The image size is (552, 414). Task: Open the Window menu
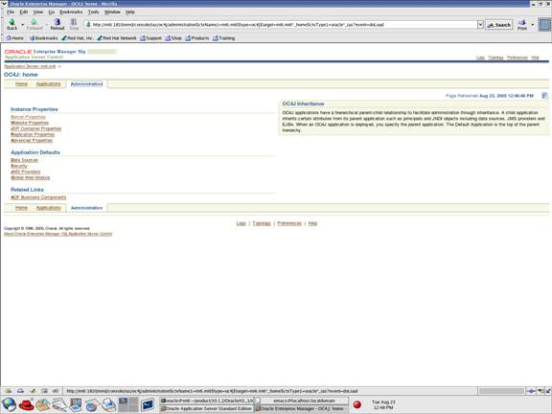[112, 11]
